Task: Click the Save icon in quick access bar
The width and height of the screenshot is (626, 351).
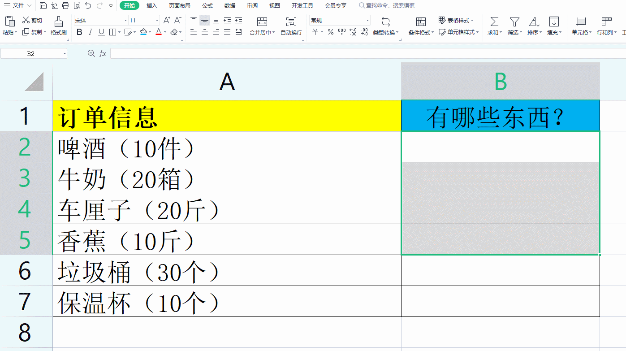Action: coord(43,5)
